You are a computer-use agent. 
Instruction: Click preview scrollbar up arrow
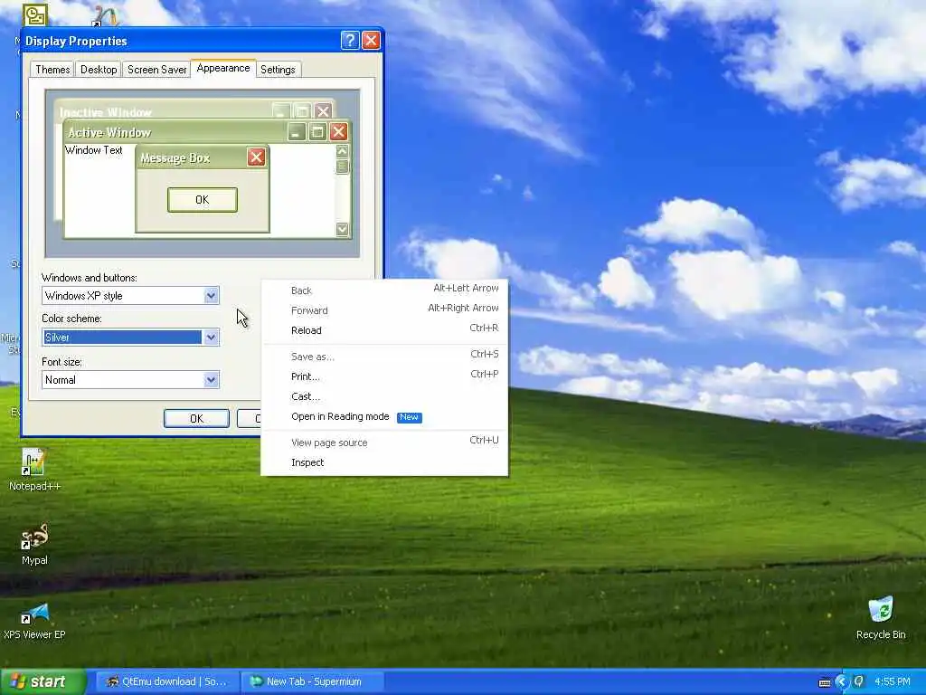click(x=342, y=151)
